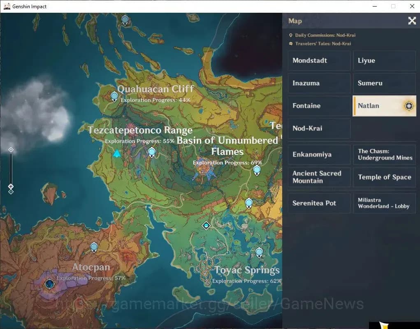
Task: Select the teleport waypoint on the northern island chain
Action: coord(125,20)
